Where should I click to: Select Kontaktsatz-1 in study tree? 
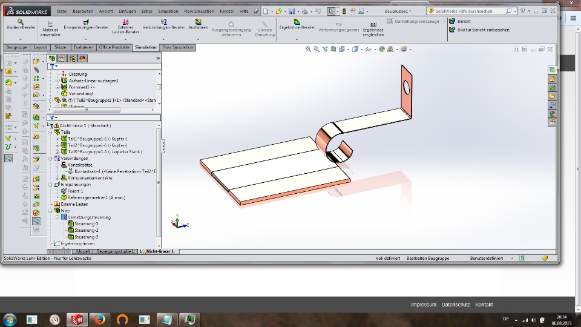pyautogui.click(x=111, y=171)
